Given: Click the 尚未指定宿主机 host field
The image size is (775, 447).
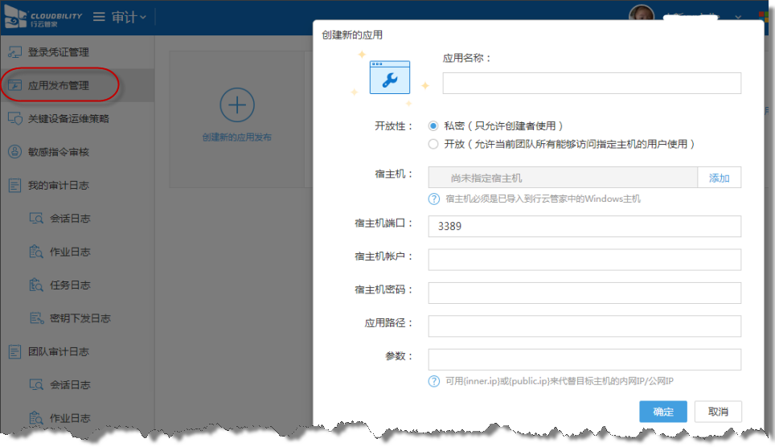Looking at the screenshot, I should 563,178.
